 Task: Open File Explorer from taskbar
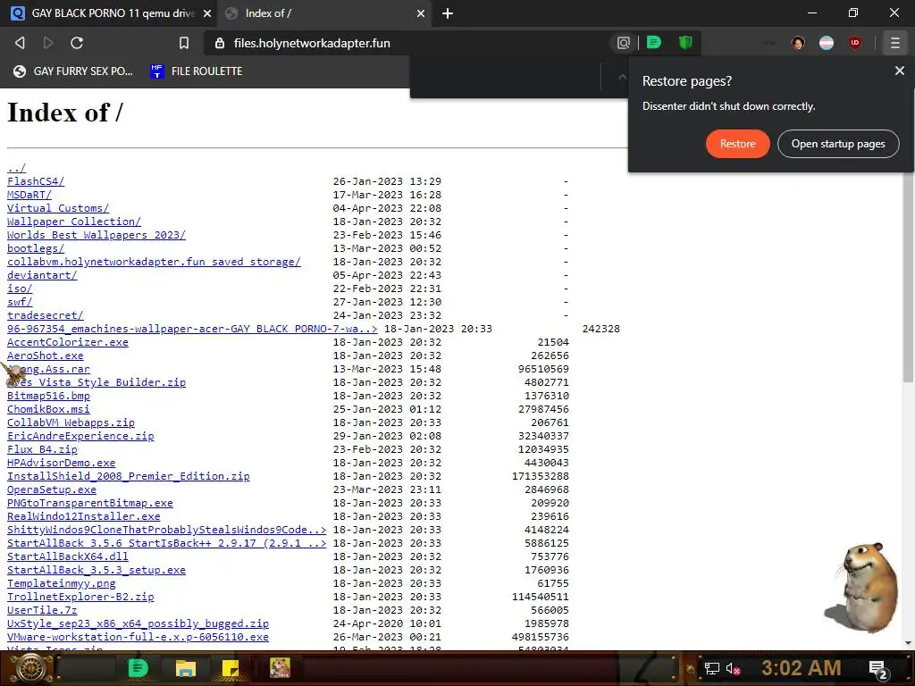(186, 668)
